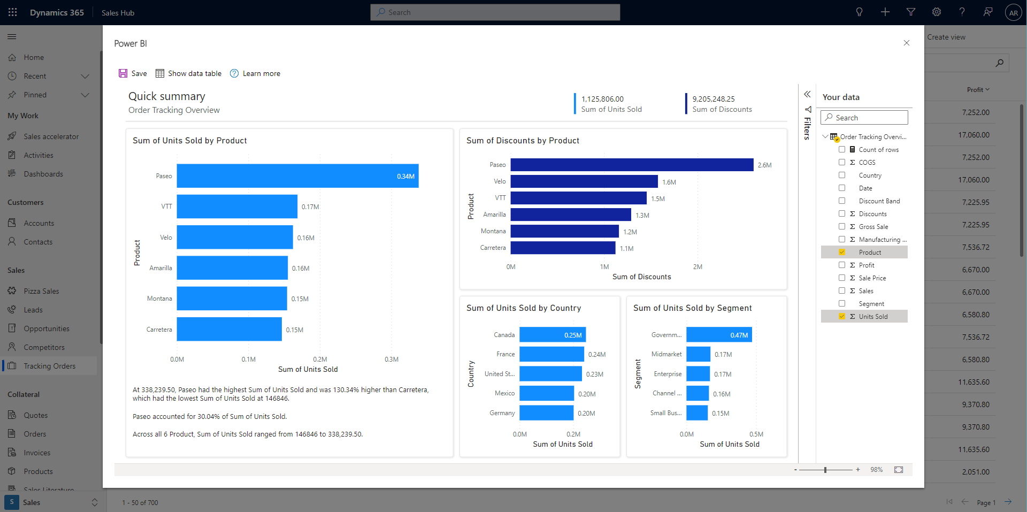This screenshot has height=512, width=1027.
Task: Open the Leads section
Action: [x=33, y=309]
